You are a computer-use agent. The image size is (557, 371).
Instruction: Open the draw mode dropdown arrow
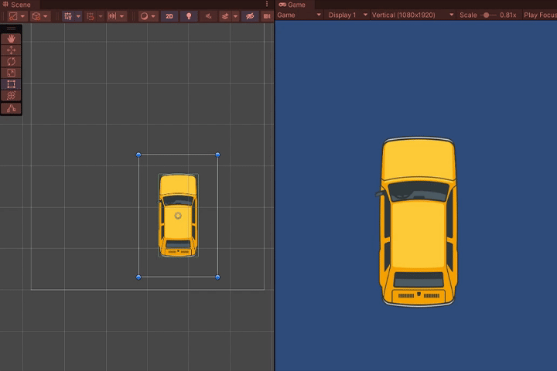click(x=153, y=16)
